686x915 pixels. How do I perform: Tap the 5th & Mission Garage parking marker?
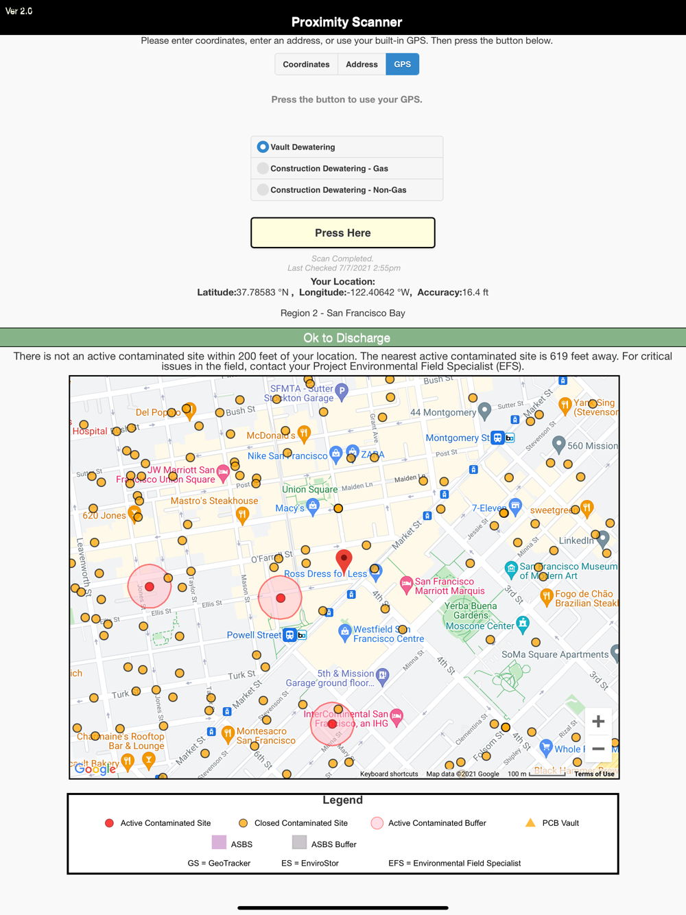(383, 676)
